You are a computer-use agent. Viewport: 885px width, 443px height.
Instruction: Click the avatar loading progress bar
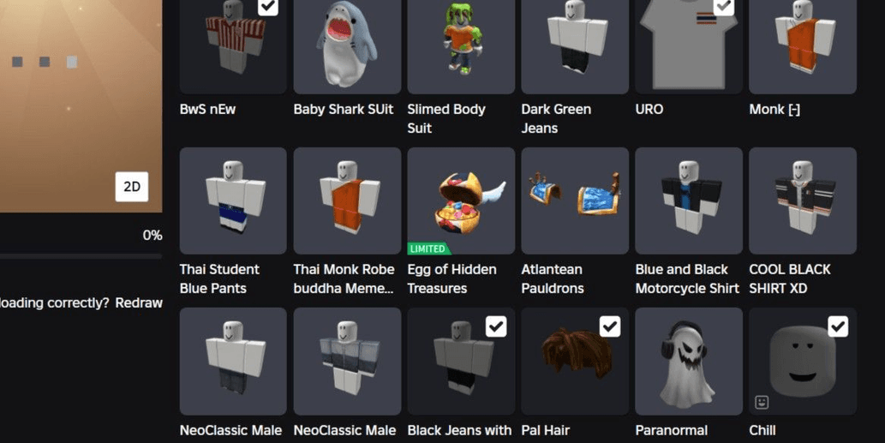pyautogui.click(x=81, y=256)
